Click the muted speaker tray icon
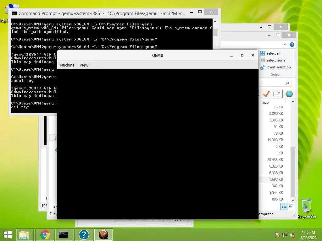The image size is (322, 241). [x=292, y=235]
